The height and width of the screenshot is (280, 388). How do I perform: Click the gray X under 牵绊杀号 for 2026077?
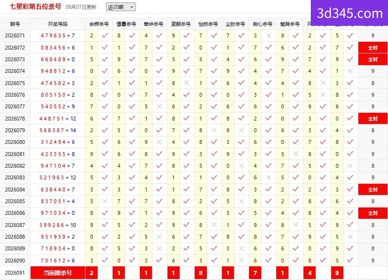point(159,106)
